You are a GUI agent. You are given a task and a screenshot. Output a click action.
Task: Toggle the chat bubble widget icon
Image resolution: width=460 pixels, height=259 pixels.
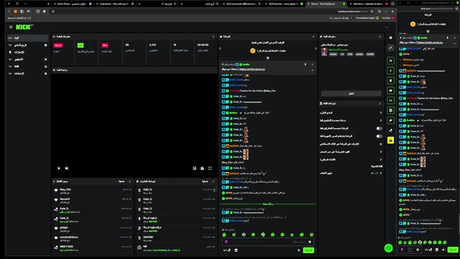coord(391,91)
